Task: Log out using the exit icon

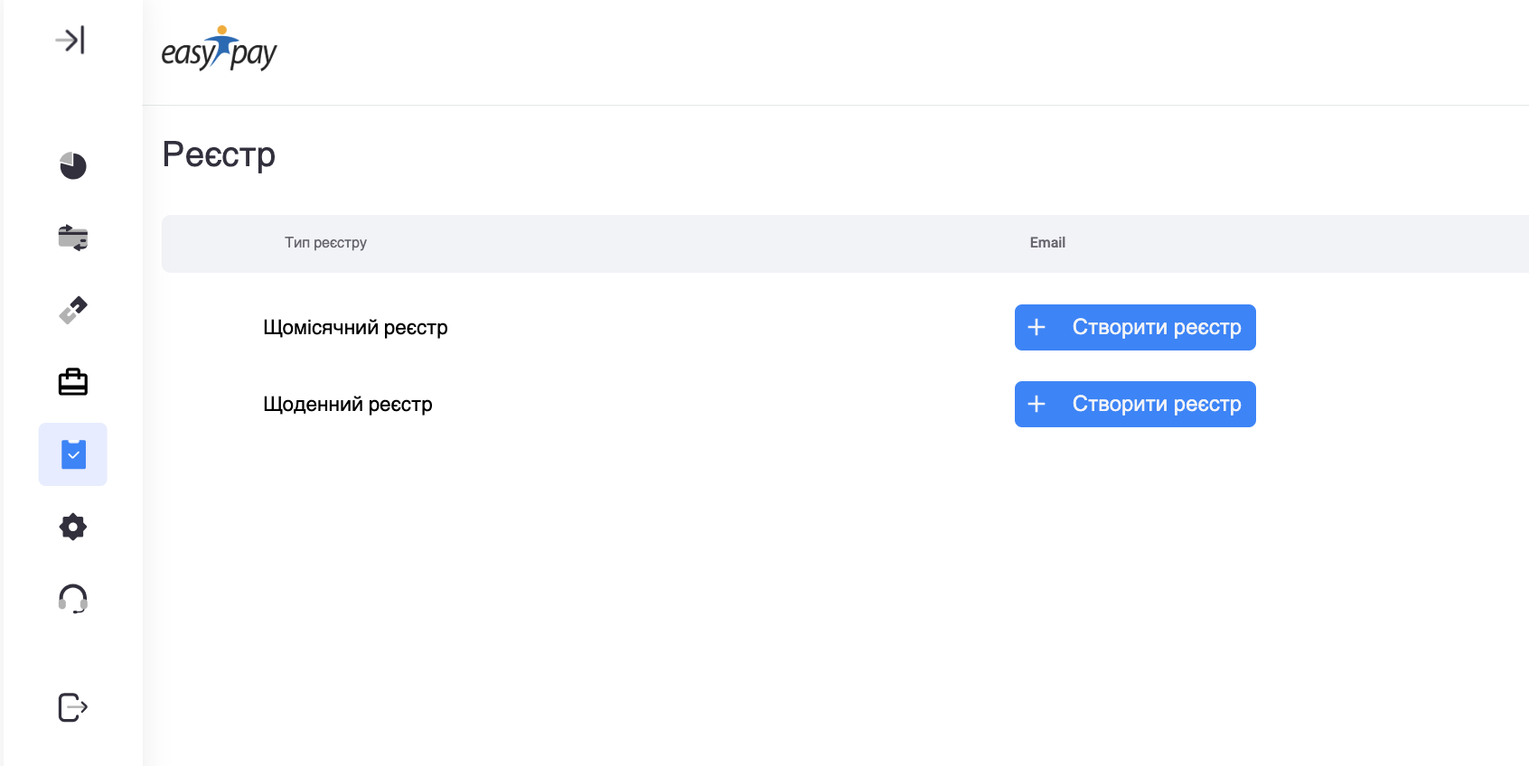Action: (72, 707)
